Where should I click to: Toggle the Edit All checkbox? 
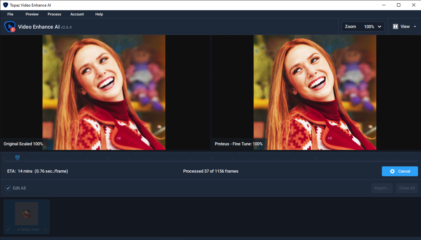pos(8,188)
